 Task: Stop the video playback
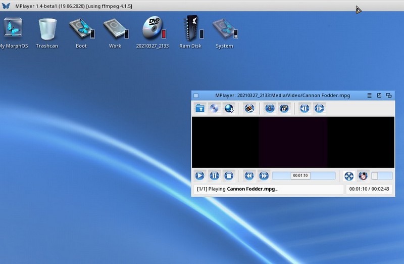pos(229,176)
